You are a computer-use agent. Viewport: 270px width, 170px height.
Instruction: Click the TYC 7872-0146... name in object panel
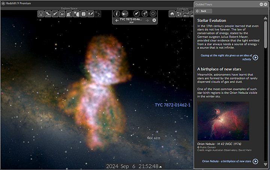(x=131, y=19)
